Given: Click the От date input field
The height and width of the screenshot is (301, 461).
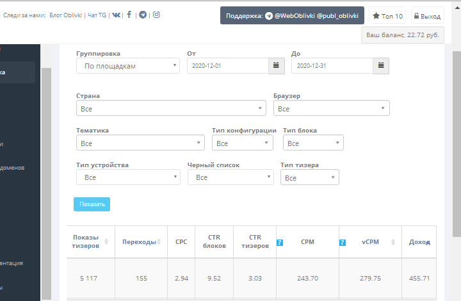Looking at the screenshot, I should coord(227,65).
